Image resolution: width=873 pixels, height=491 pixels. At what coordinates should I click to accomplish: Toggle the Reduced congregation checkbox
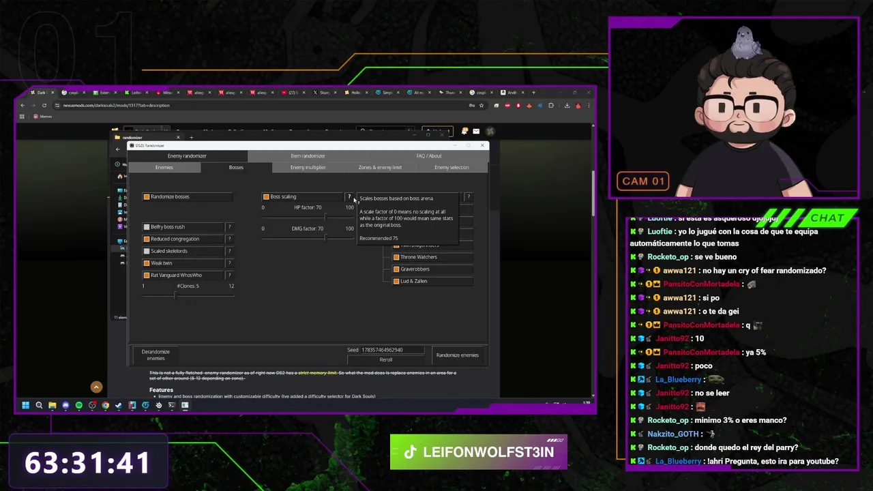tap(147, 239)
